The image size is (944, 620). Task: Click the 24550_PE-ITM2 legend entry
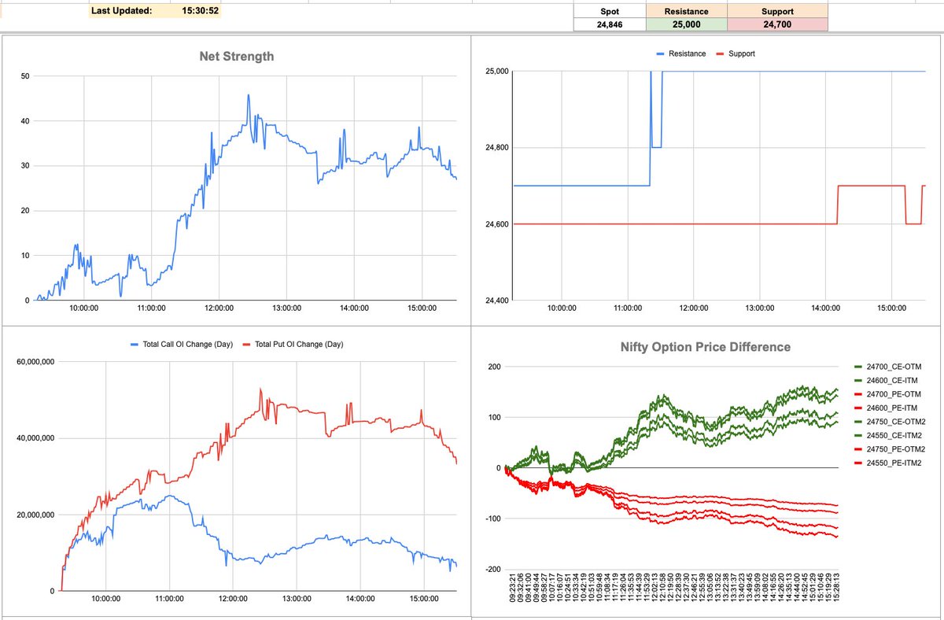pos(889,463)
